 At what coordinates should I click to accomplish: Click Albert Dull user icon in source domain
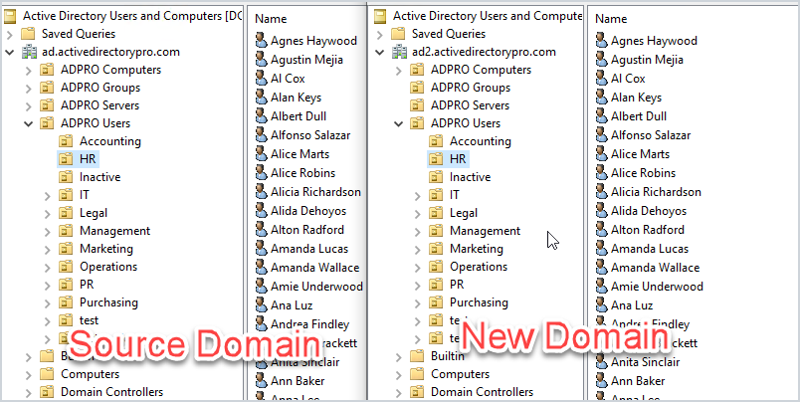tap(262, 115)
